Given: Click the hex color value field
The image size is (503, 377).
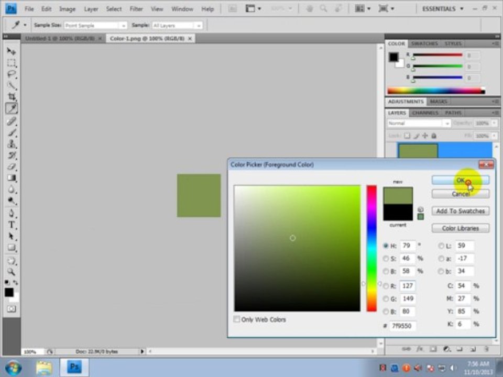Looking at the screenshot, I should coord(403,326).
